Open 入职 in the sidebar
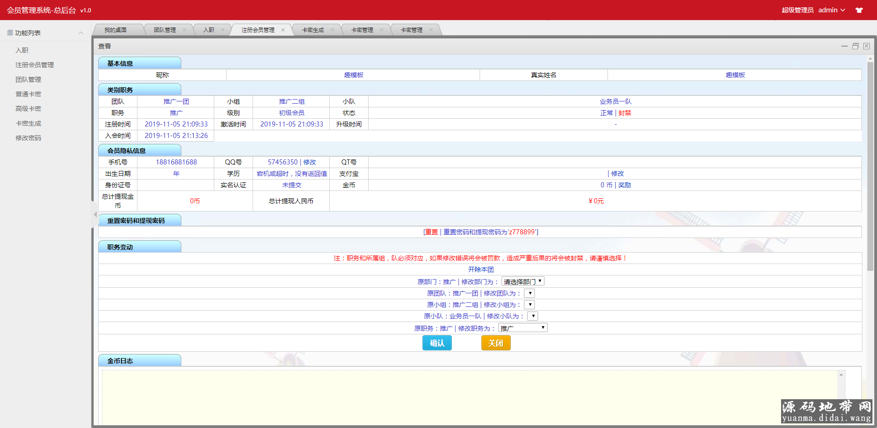Image resolution: width=877 pixels, height=428 pixels. point(22,50)
